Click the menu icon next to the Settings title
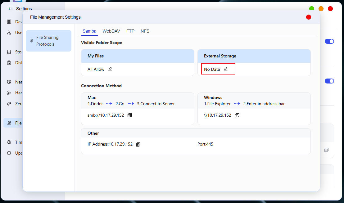Screen dimensions: 344x203 (10, 9)
